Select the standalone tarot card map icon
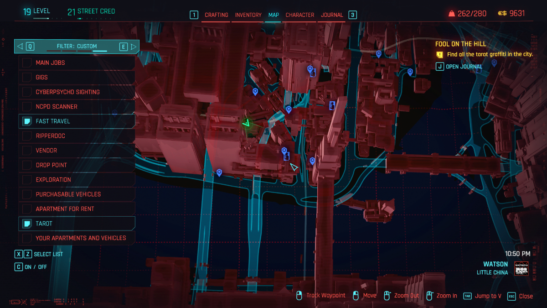Screen dimensions: 547x308 click(x=332, y=106)
